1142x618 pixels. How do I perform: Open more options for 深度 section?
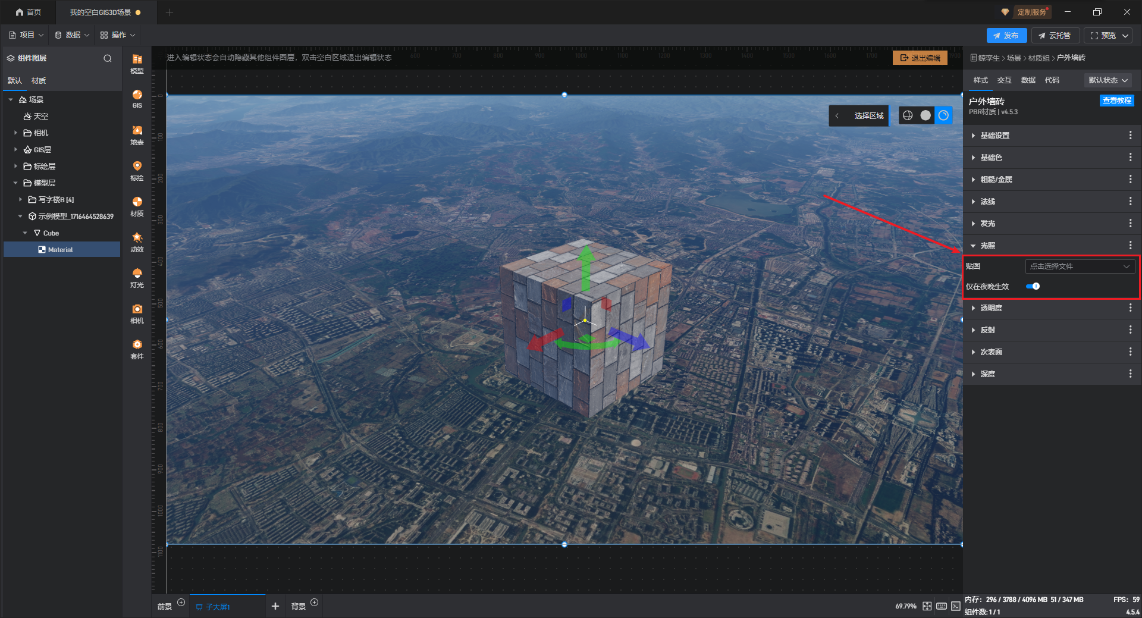coord(1130,374)
